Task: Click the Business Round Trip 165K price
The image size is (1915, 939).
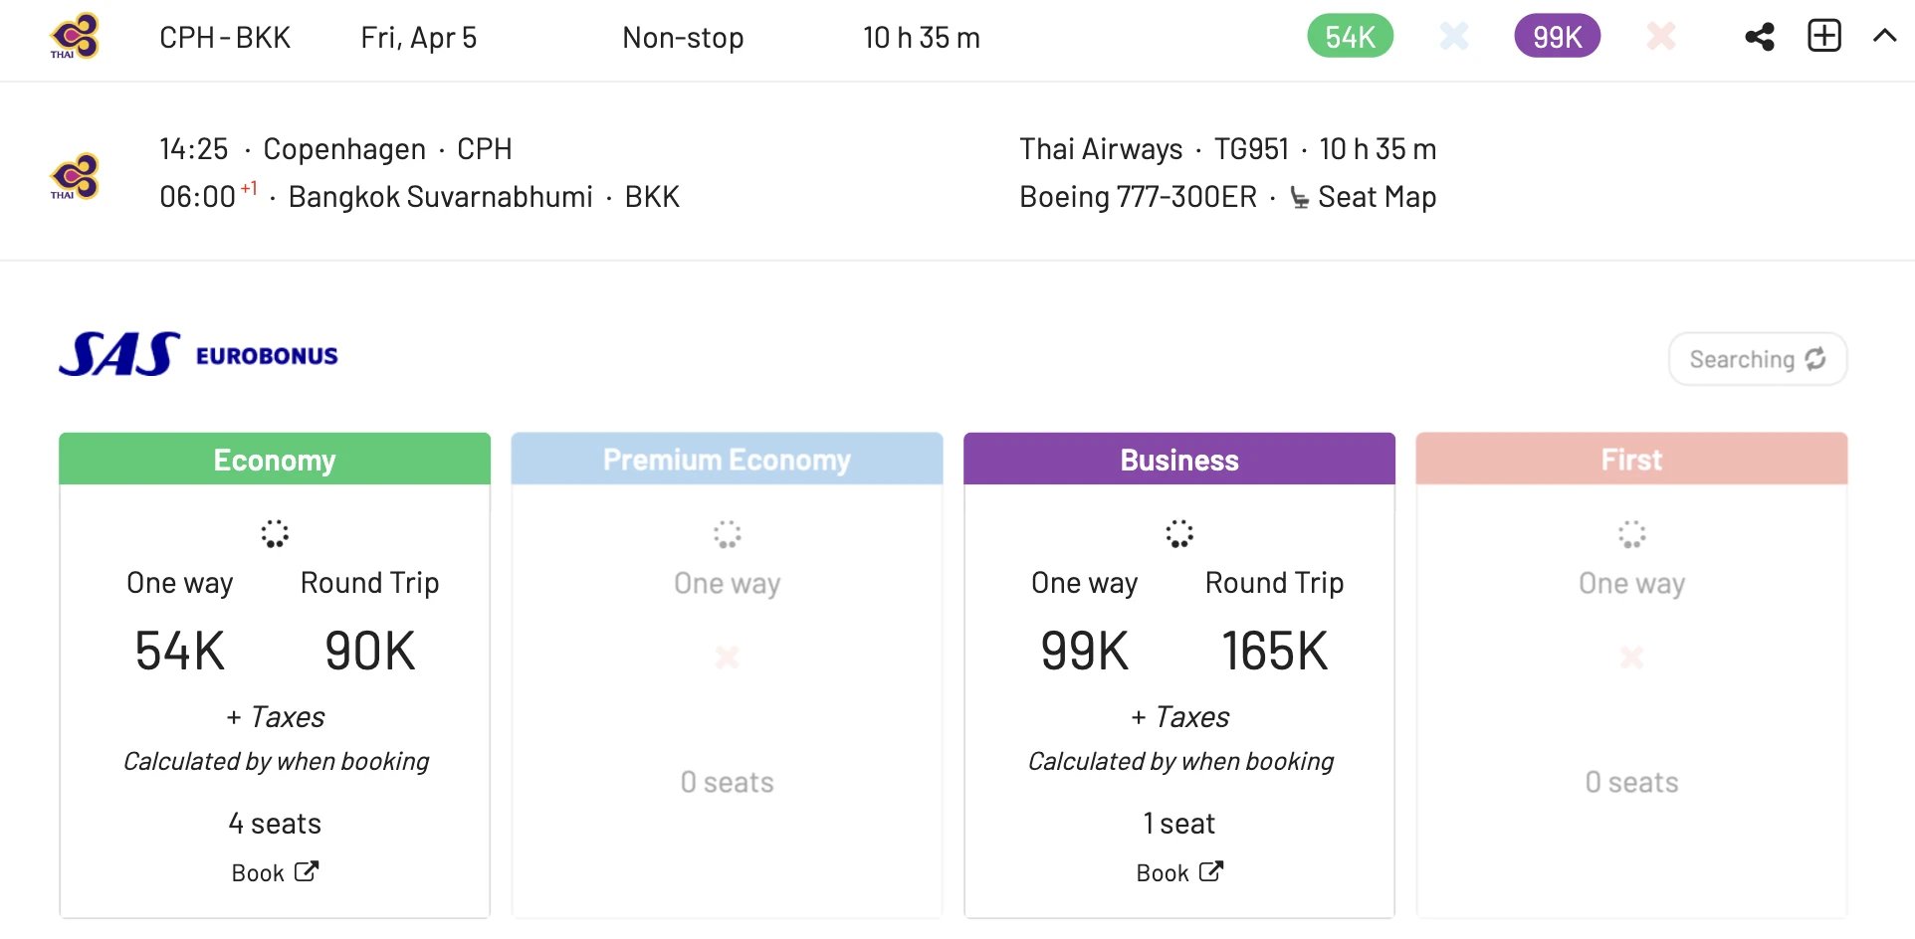Action: 1274,652
